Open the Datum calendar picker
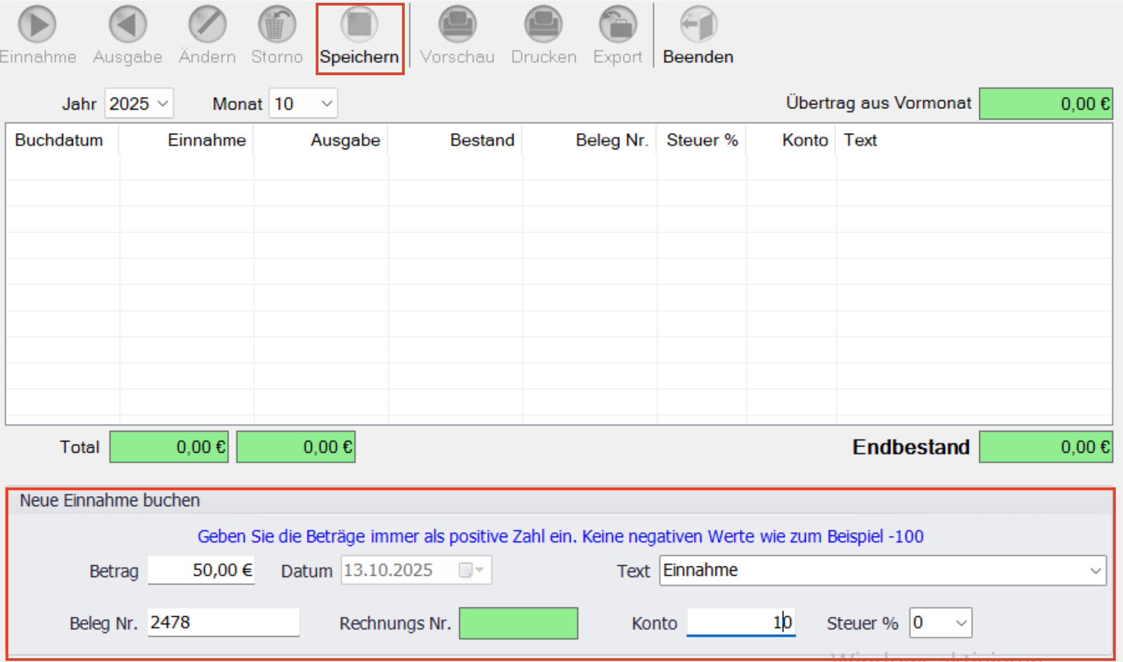Viewport: 1123px width, 662px height. click(x=471, y=570)
